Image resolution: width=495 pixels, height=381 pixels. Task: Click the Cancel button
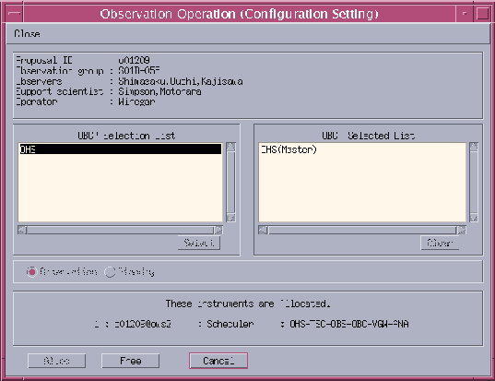point(218,361)
